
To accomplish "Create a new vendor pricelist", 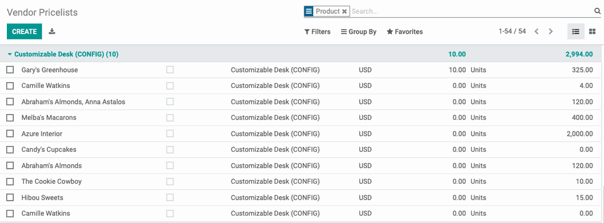I will [x=24, y=31].
